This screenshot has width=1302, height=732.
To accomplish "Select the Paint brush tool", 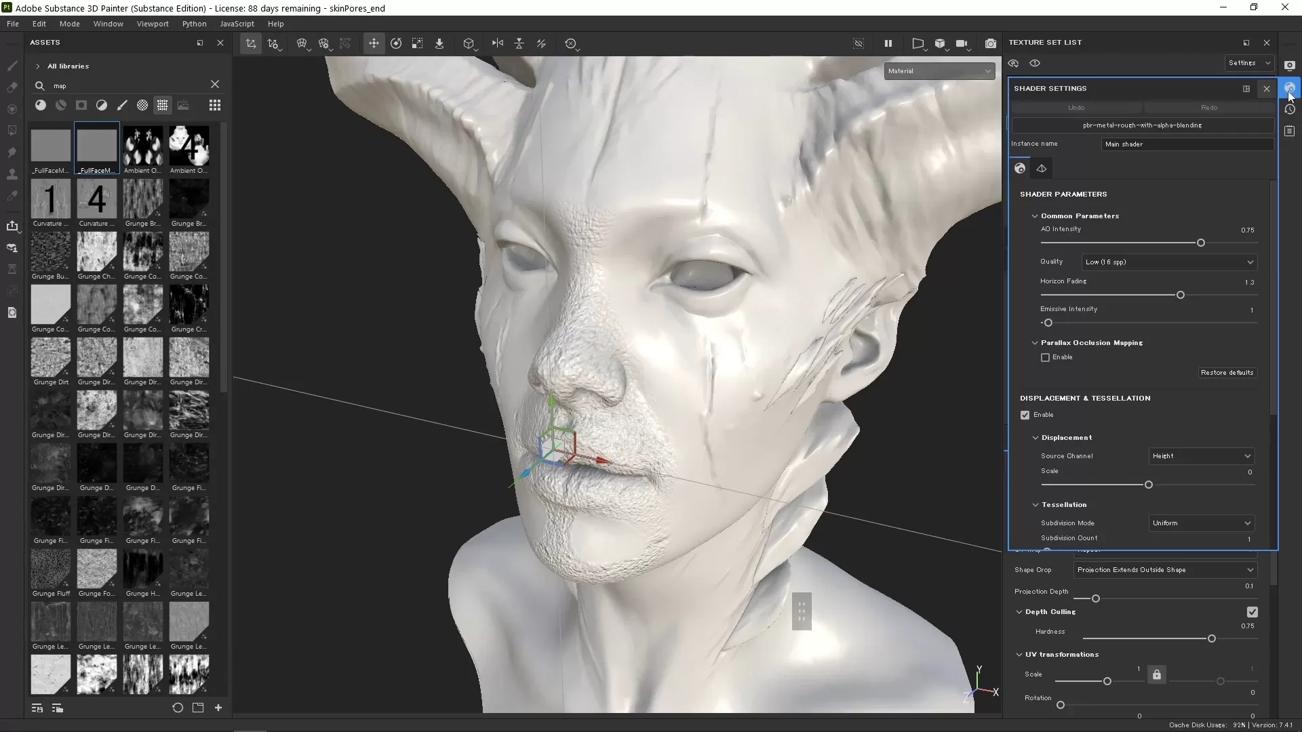I will (12, 66).
